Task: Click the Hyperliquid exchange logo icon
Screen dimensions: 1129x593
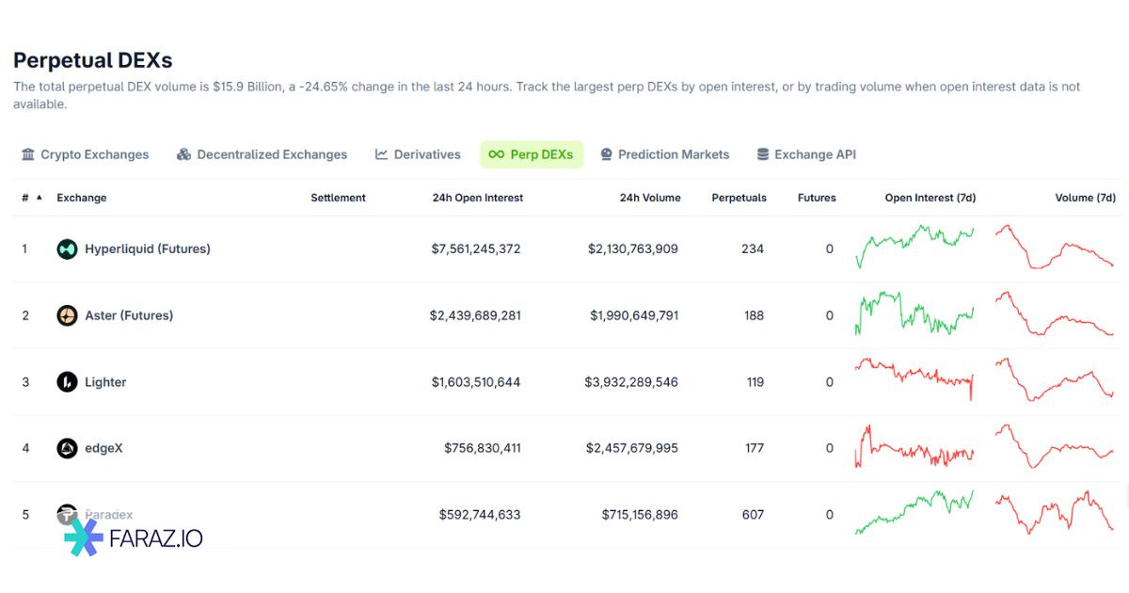Action: coord(67,249)
